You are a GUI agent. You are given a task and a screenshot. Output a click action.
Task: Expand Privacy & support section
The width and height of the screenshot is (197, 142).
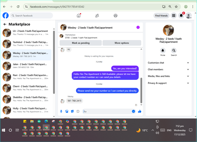(x=169, y=83)
